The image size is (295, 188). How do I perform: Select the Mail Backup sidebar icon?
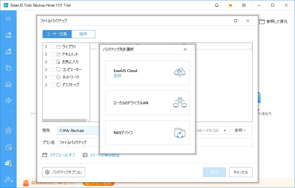pyautogui.click(x=8, y=84)
